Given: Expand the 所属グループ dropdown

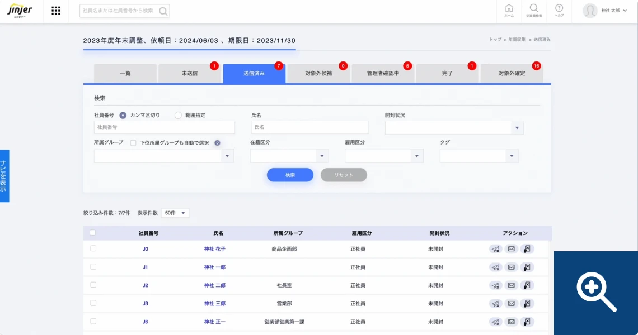Looking at the screenshot, I should coord(163,156).
